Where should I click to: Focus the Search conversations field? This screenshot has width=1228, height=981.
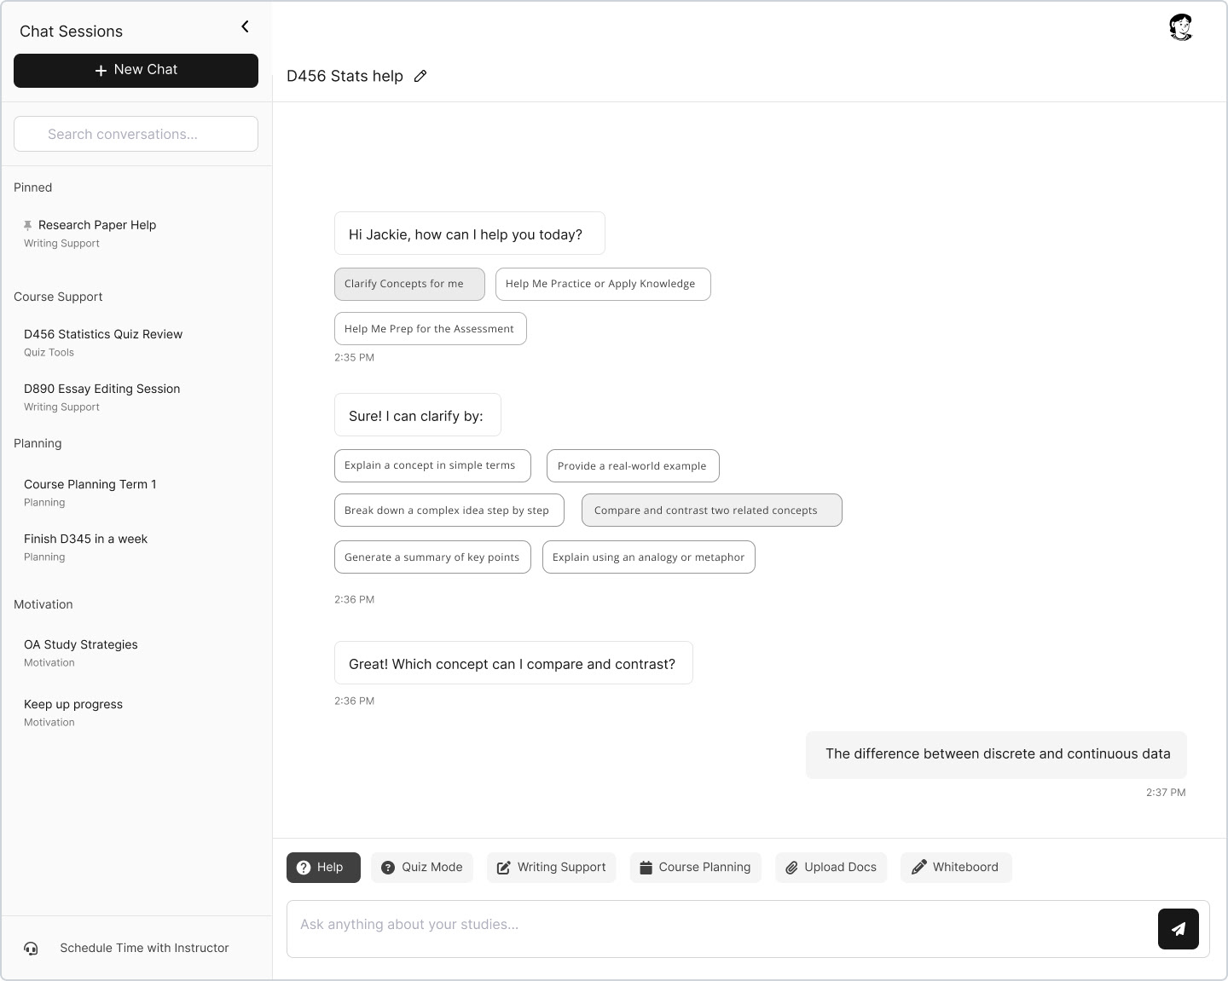pos(136,134)
